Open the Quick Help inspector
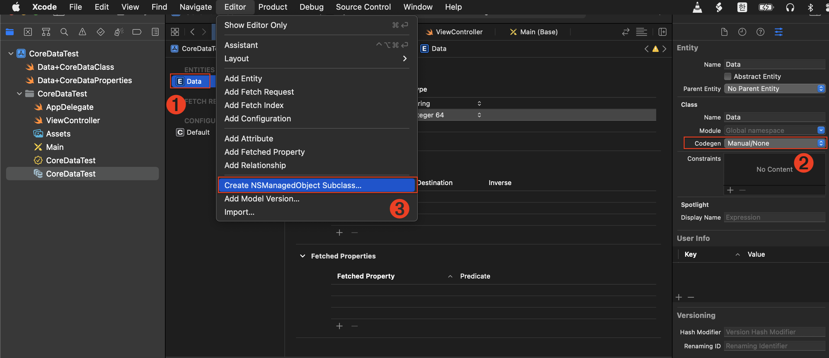 click(x=760, y=32)
